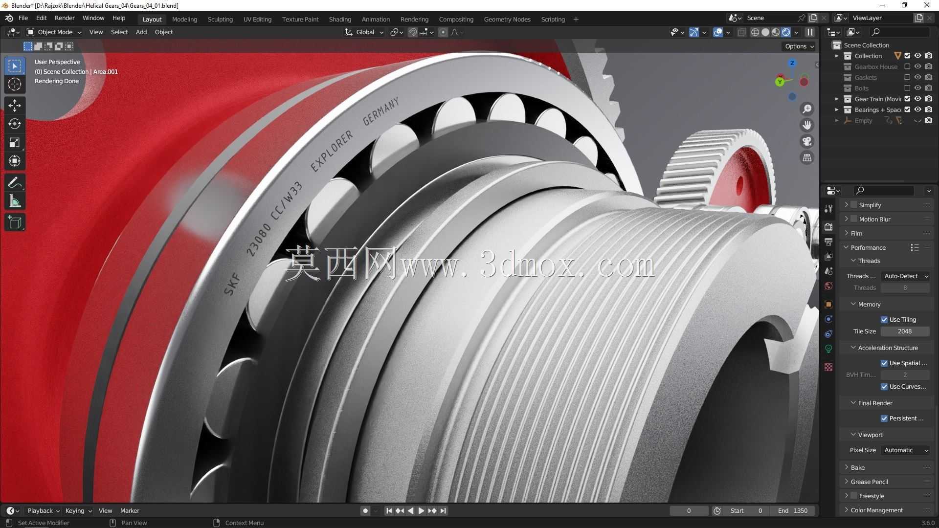
Task: Toggle snapping magnet icon
Action: tap(413, 32)
